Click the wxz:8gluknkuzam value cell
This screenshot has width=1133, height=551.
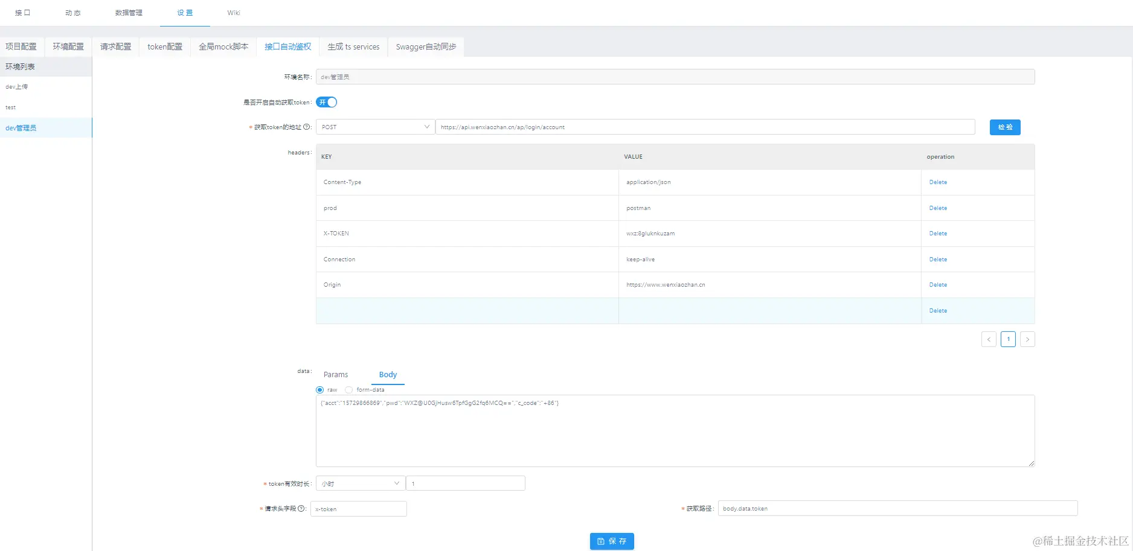770,234
